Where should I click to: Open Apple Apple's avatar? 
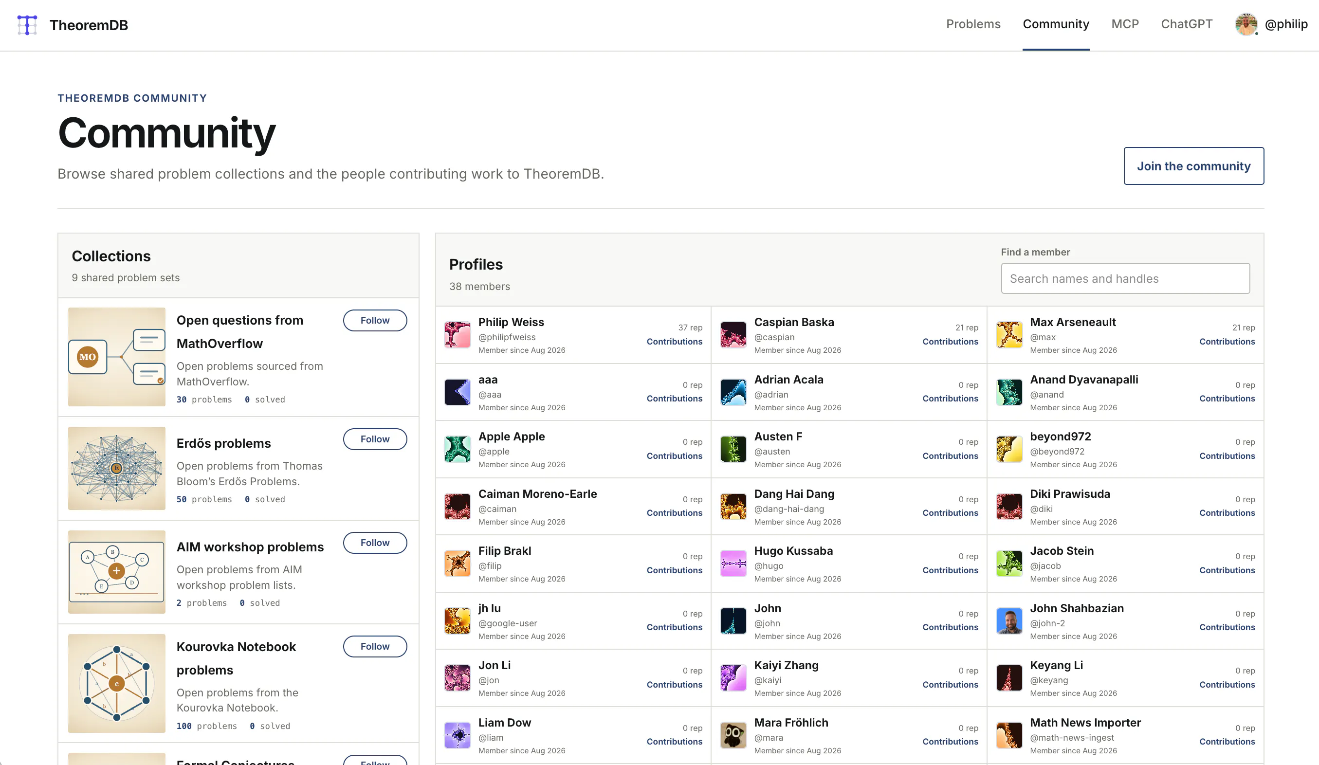tap(457, 450)
